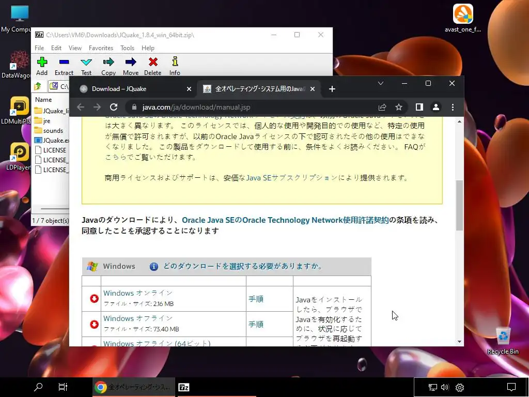529x397 pixels.
Task: Open Oracle Technology Network license agreement link
Action: [x=285, y=220]
